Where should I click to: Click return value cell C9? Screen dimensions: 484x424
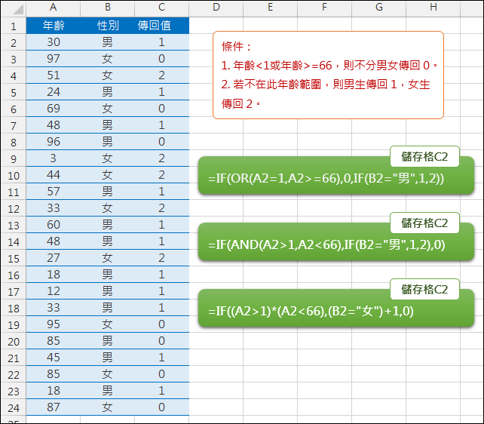(x=162, y=158)
